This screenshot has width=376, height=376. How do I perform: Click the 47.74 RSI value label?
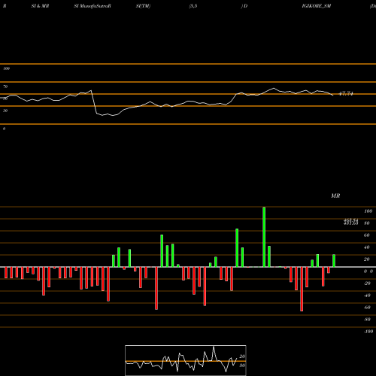pos(346,94)
